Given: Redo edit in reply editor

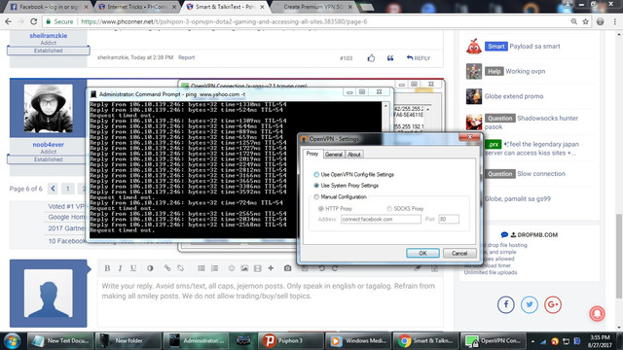Looking at the screenshot, I should coord(335,268).
